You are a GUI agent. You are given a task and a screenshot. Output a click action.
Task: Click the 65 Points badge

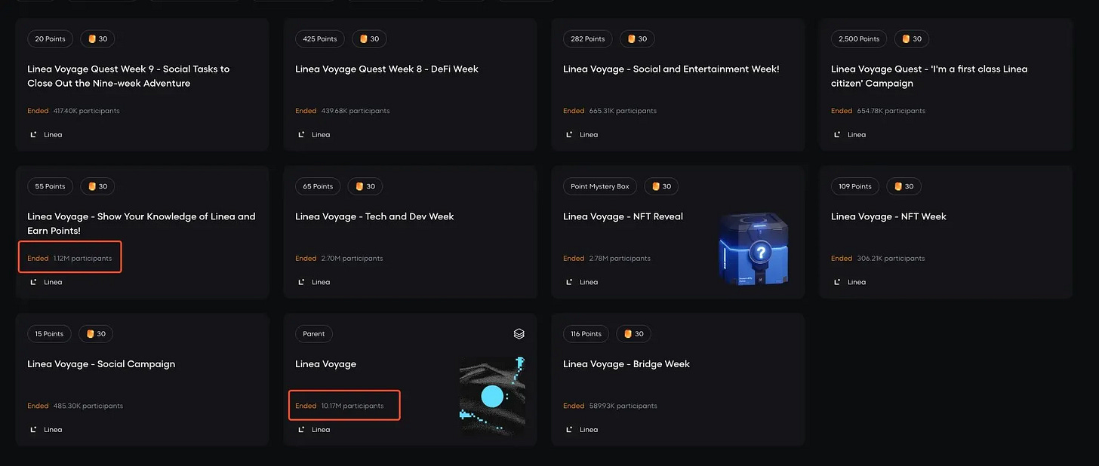coord(318,186)
